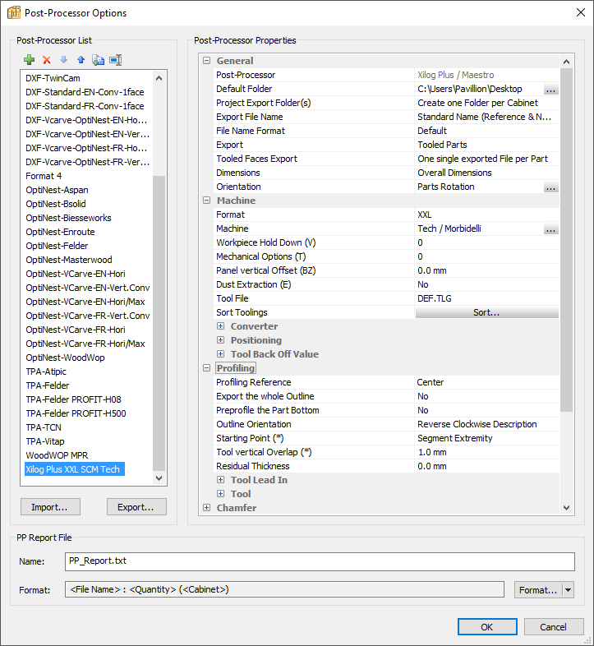Select DXF-TwinCam in the list
Image resolution: width=594 pixels, height=646 pixels.
click(x=53, y=78)
